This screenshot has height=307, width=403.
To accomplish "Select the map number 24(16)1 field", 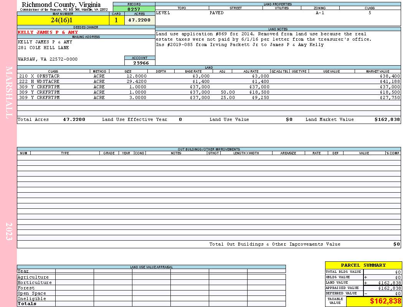I will (x=63, y=20).
